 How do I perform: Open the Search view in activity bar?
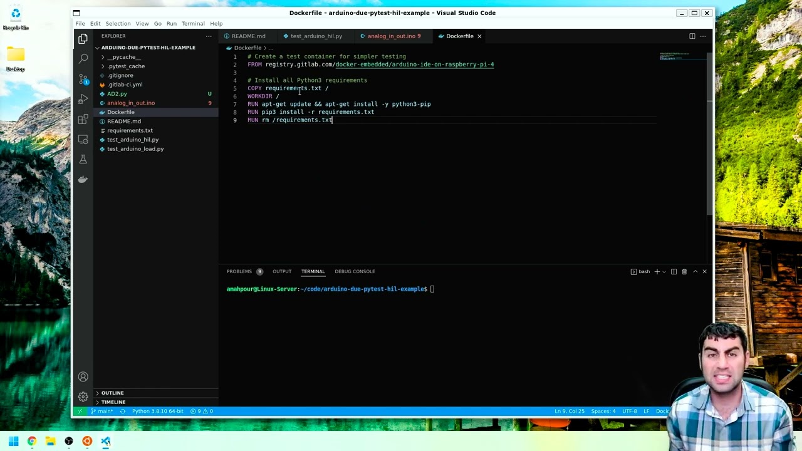tap(83, 58)
